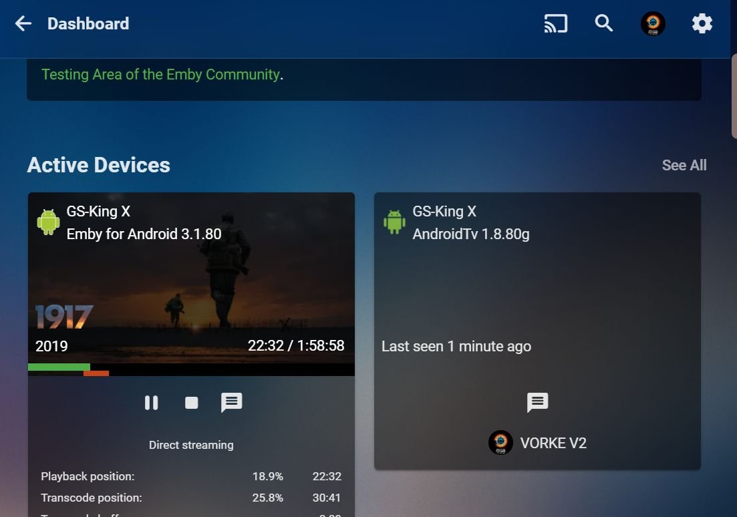Click Emby for Android 3.1.80 label
Screen dimensions: 737x517
[144, 234]
